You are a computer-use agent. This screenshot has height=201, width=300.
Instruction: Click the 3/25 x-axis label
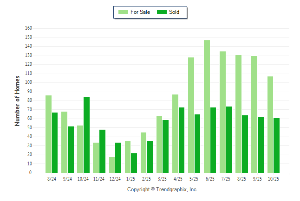pyautogui.click(x=162, y=179)
